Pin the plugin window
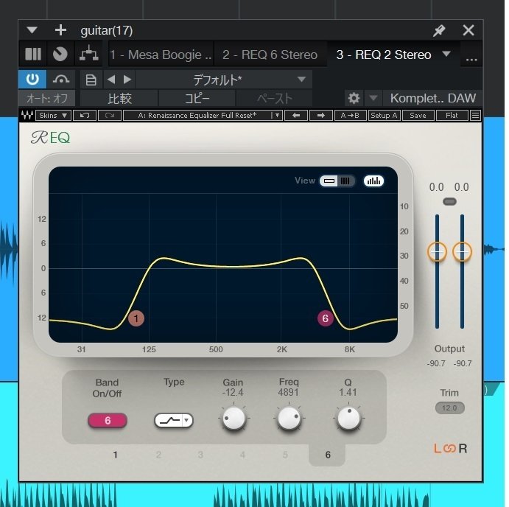509x507 pixels. coord(439,30)
